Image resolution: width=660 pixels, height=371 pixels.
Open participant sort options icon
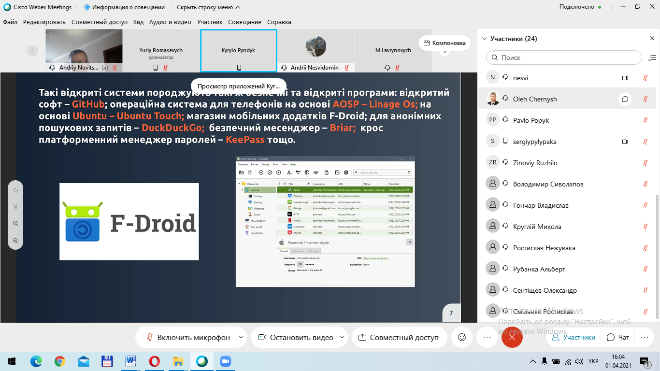[x=652, y=57]
